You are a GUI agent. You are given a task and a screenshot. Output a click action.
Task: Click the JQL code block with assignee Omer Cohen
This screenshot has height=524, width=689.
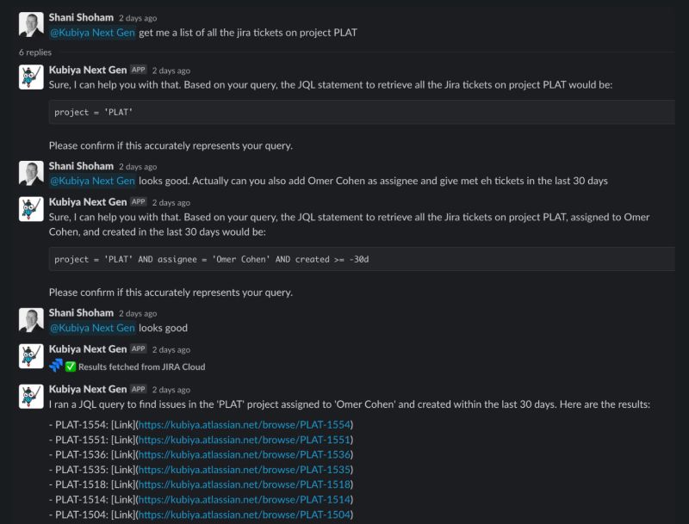tap(362, 259)
